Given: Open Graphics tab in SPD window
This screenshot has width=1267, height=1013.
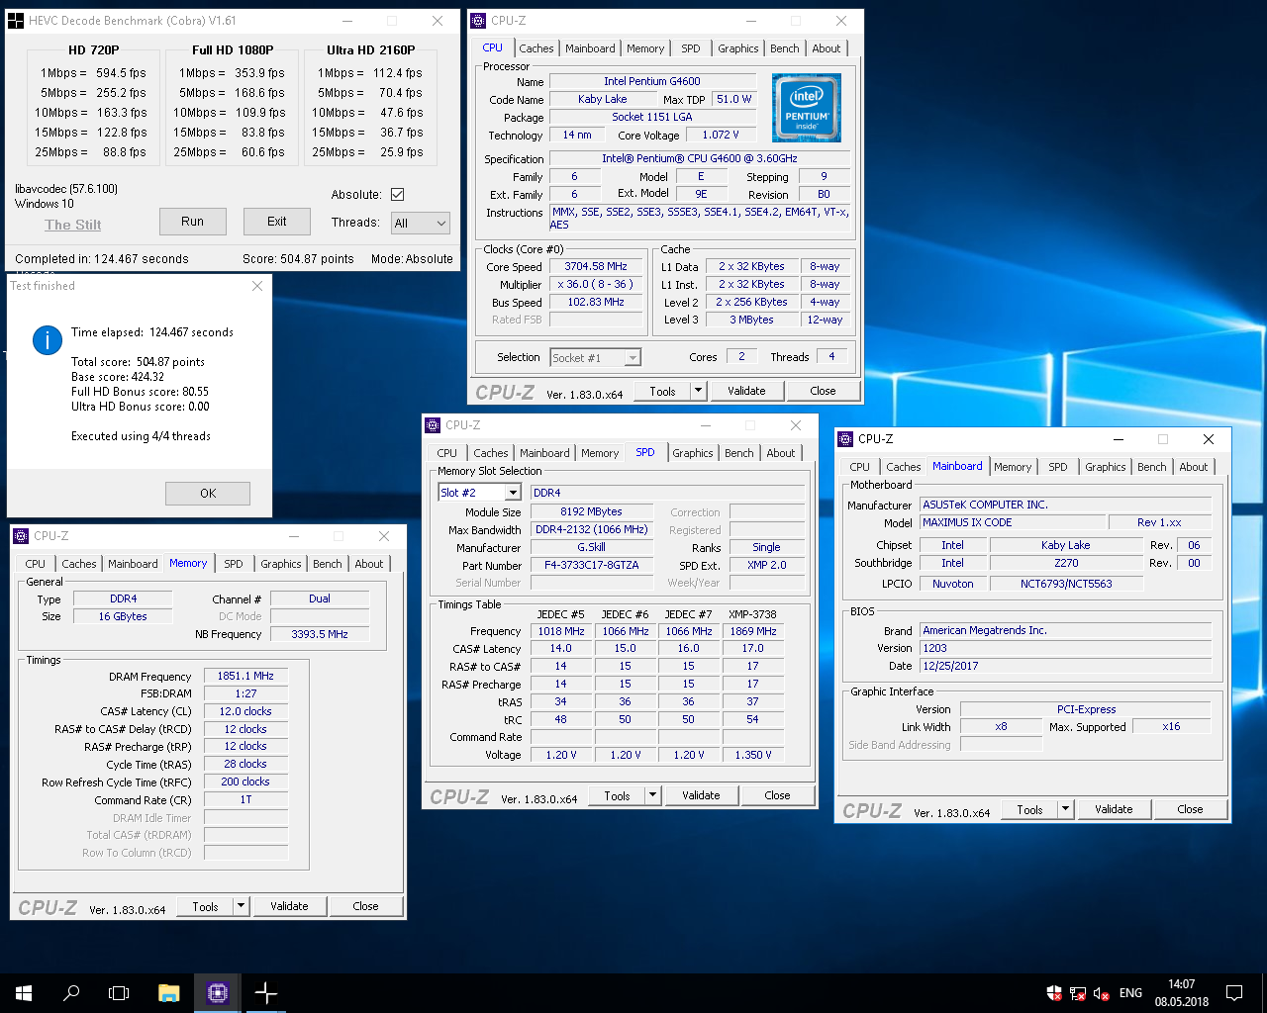Looking at the screenshot, I should tap(693, 453).
